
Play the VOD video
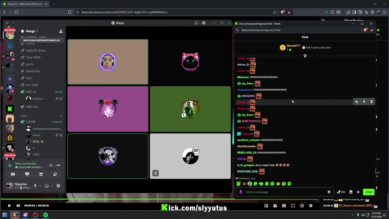coord(9,206)
